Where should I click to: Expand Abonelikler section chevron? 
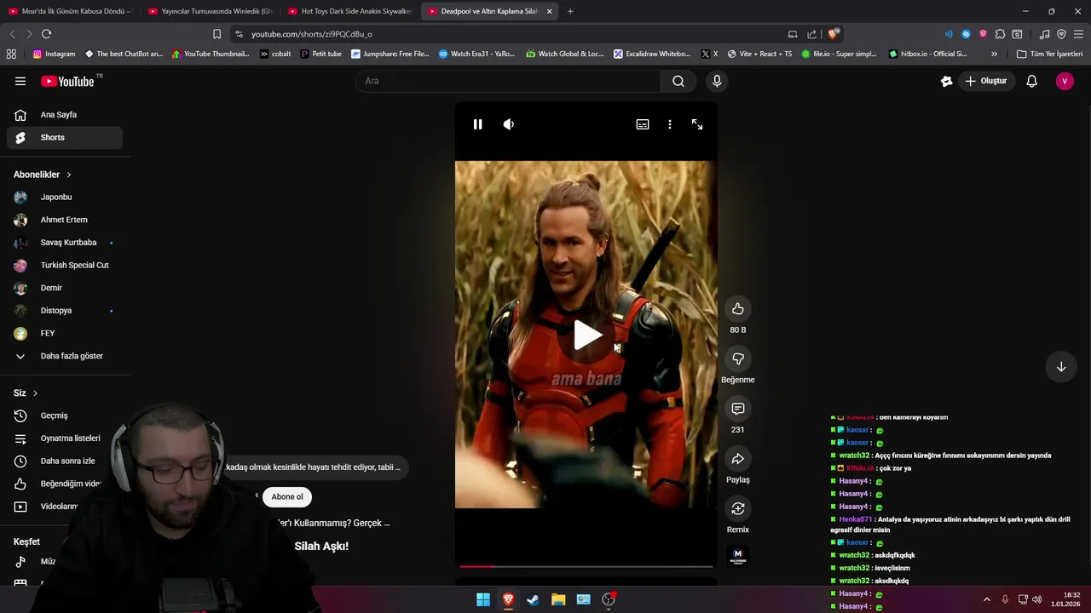tap(68, 175)
